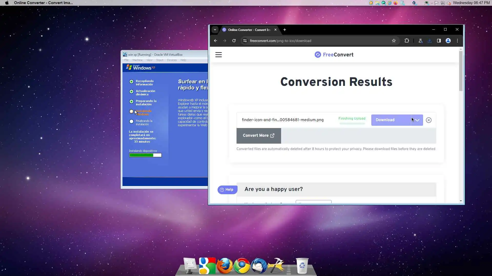492x276 pixels.
Task: Open VirtualBox Machine menu
Action: pos(137,60)
